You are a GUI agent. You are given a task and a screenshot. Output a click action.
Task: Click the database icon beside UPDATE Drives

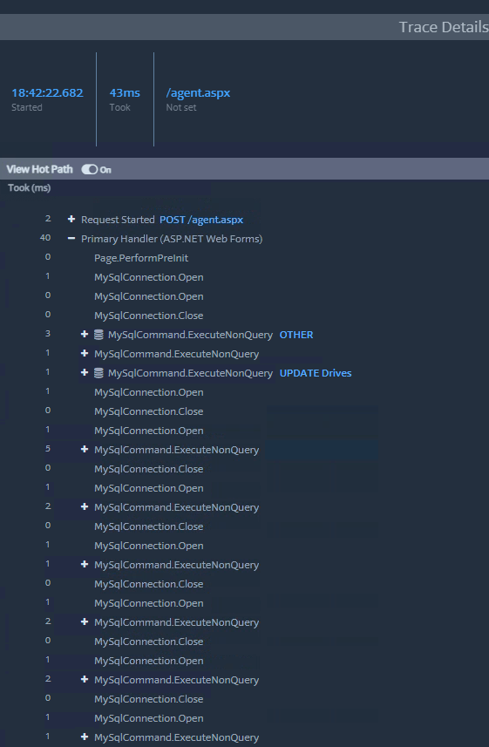pyautogui.click(x=98, y=373)
